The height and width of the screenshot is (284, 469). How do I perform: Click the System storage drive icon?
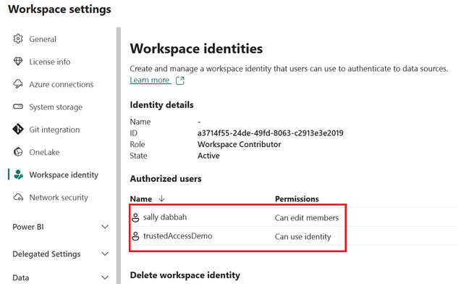coord(18,106)
